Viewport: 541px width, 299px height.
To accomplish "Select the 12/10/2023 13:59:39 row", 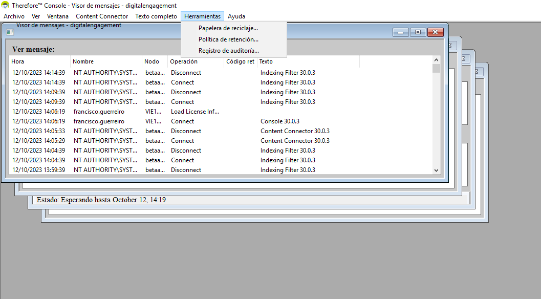I will point(221,170).
